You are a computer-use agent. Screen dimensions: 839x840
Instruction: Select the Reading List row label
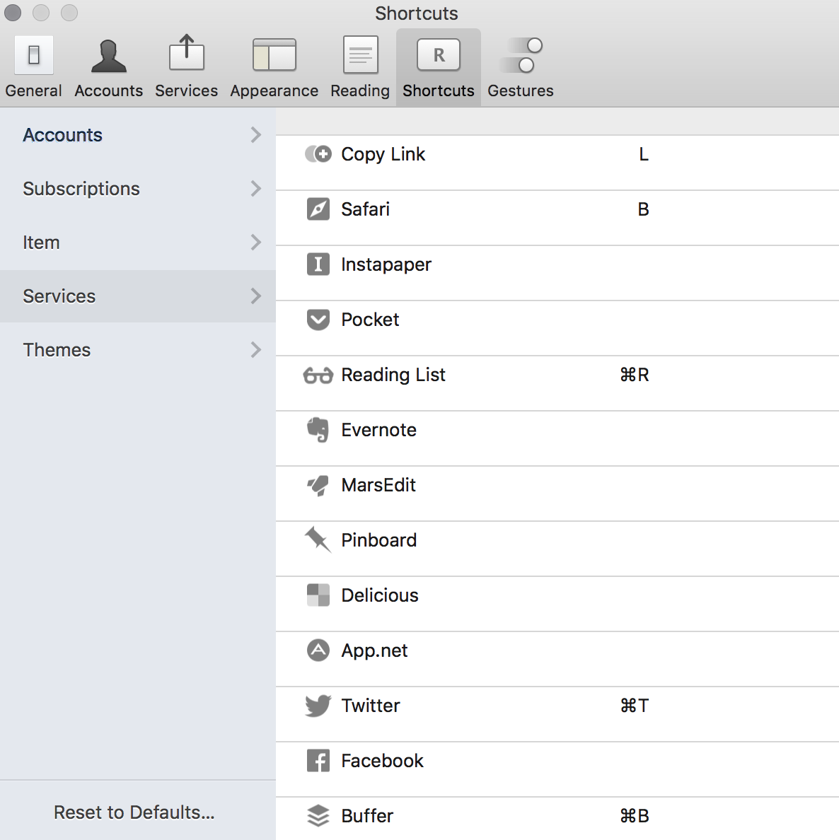393,375
